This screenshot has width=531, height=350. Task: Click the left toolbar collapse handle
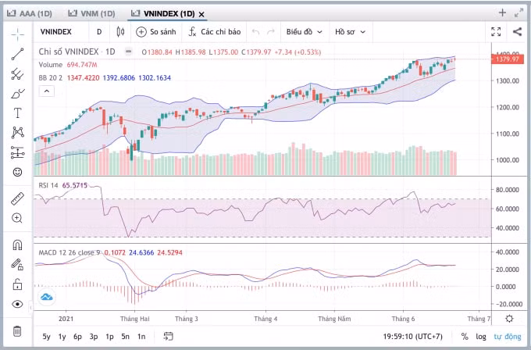[x=30, y=307]
